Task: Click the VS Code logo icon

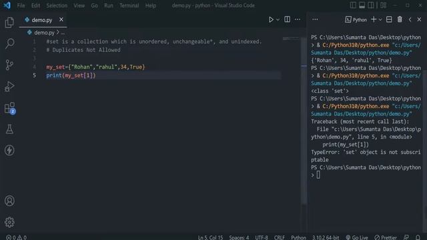Action: (7, 5)
